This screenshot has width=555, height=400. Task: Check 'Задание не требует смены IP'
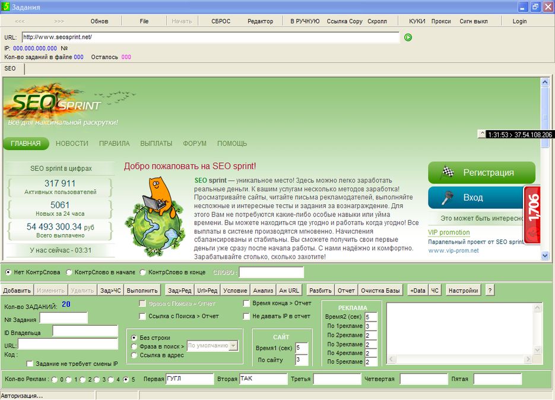click(30, 364)
